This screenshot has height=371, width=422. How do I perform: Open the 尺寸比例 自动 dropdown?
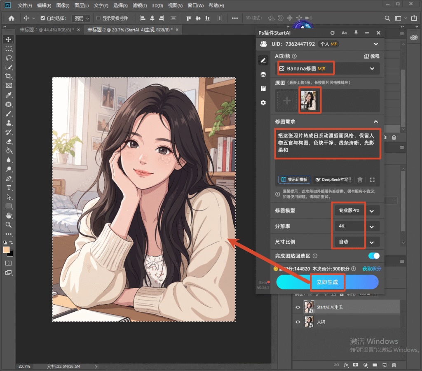[357, 242]
